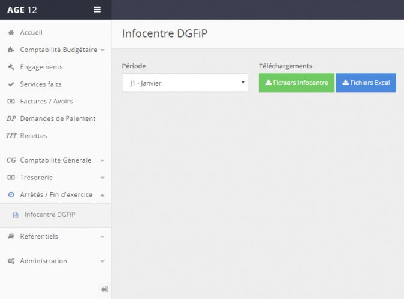Expand Comptabilité Budgétaire submenu arrow

click(x=102, y=51)
